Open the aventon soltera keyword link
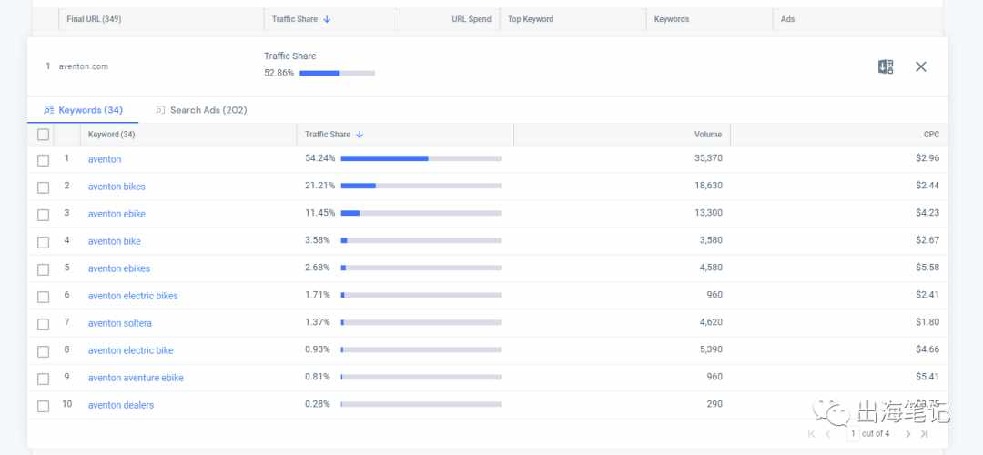The width and height of the screenshot is (983, 455). tap(120, 323)
